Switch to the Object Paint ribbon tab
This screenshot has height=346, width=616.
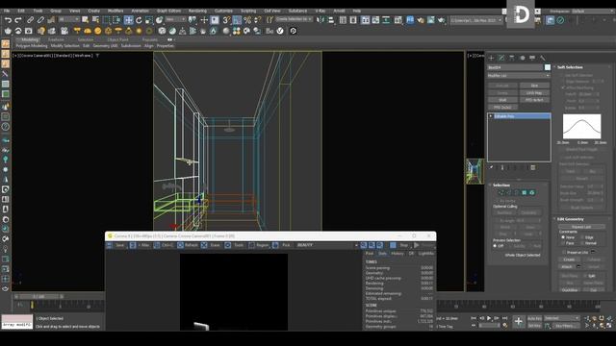[117, 39]
